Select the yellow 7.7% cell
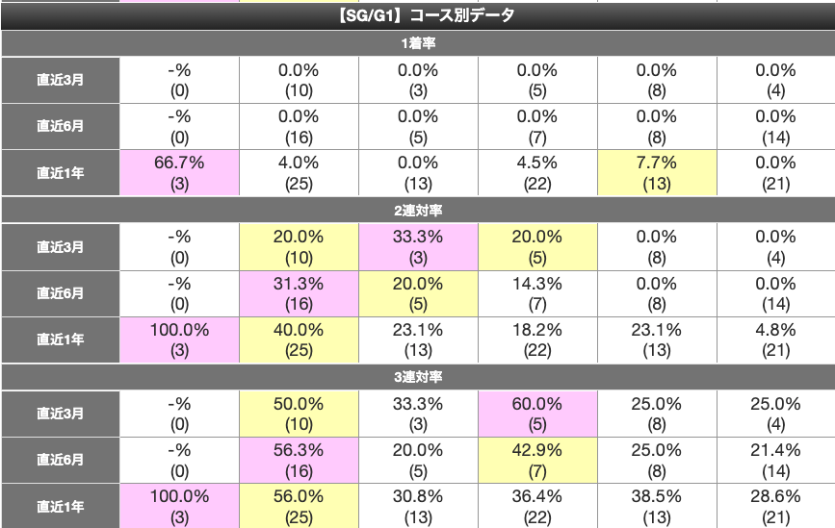 coord(657,173)
